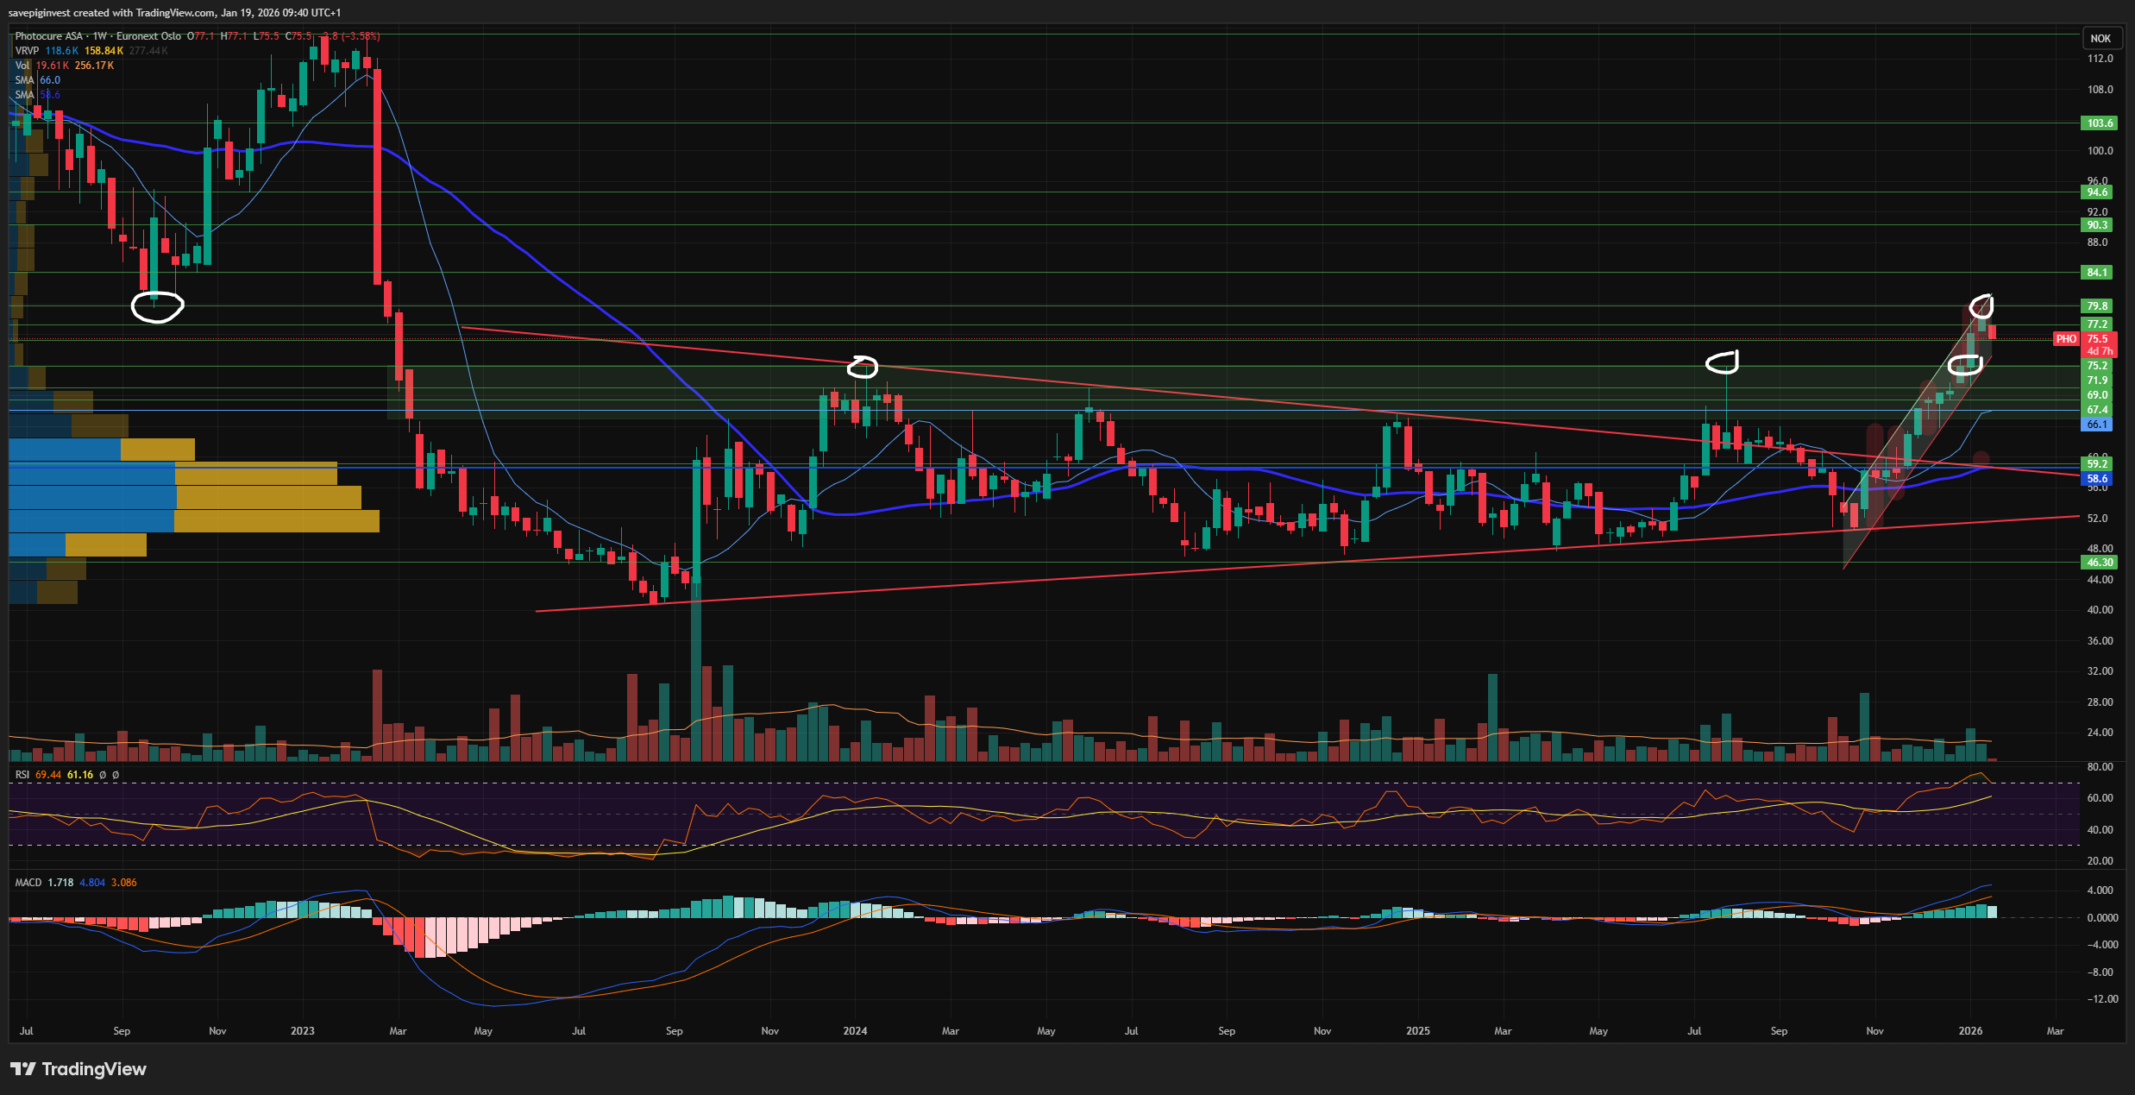Image resolution: width=2135 pixels, height=1095 pixels.
Task: Select the MACD indicator legend label
Action: coord(28,883)
